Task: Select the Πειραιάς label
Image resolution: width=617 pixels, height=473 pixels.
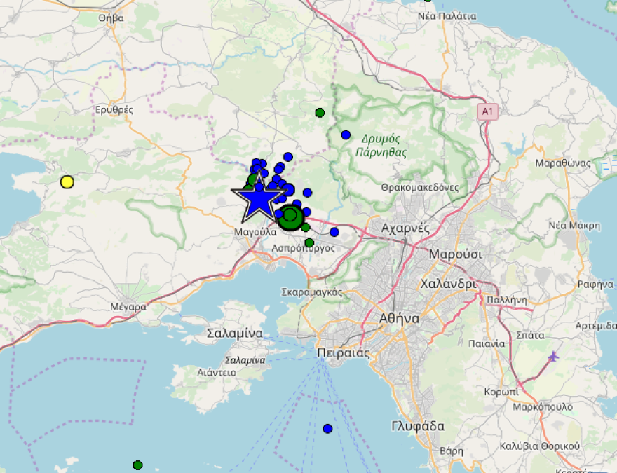Action: coord(344,353)
